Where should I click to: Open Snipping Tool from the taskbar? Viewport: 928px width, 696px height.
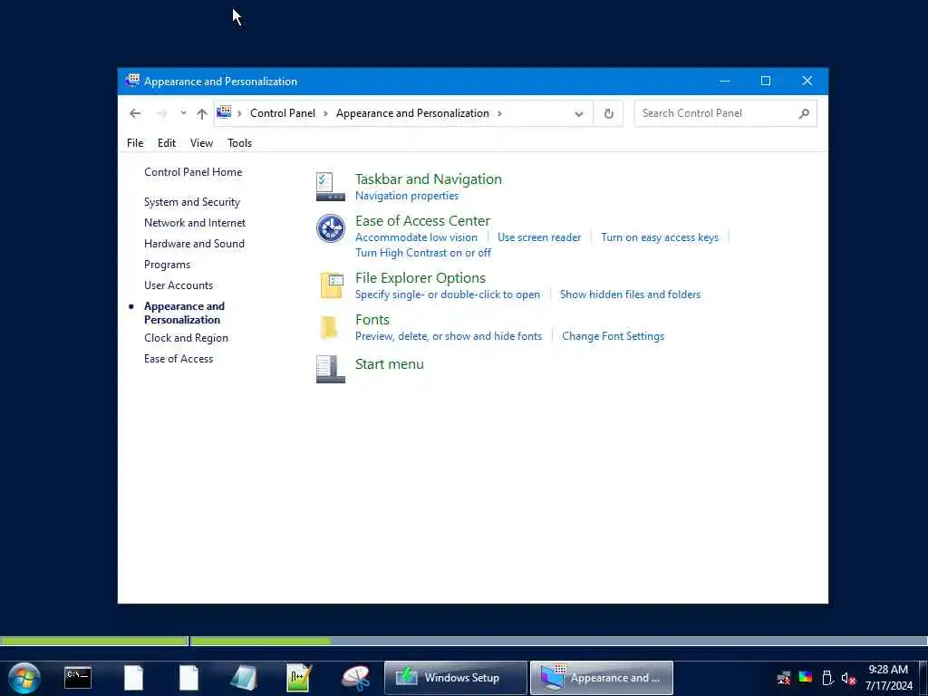pos(355,678)
